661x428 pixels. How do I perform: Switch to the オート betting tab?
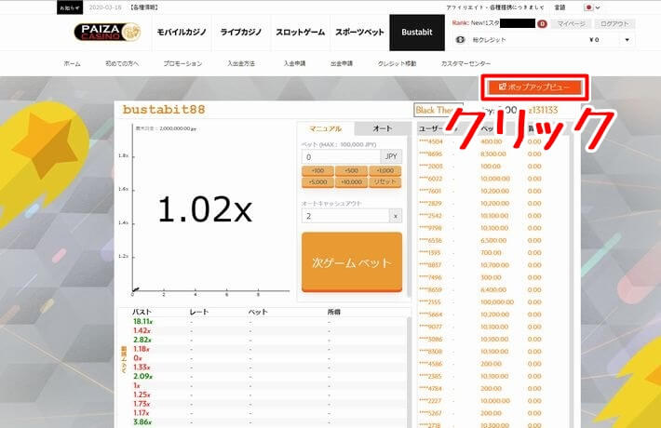(x=382, y=128)
